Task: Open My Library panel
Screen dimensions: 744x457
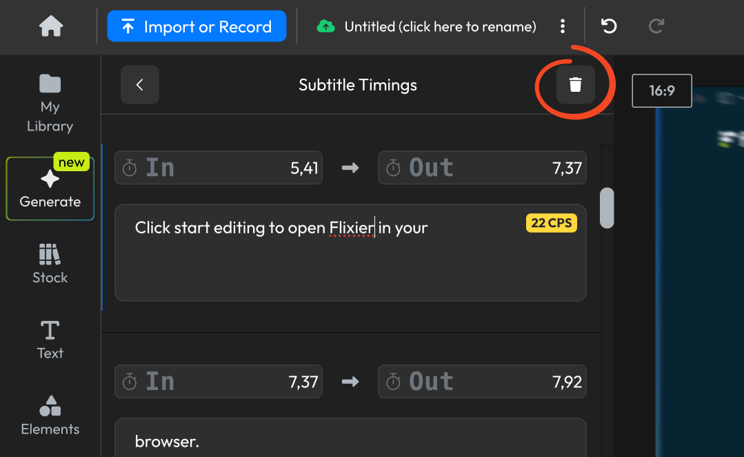Action: click(50, 103)
